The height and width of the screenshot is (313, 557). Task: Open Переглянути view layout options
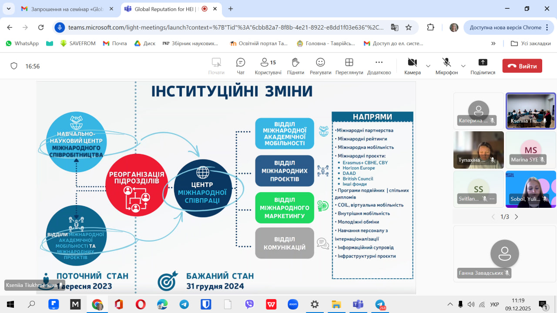coord(349,66)
